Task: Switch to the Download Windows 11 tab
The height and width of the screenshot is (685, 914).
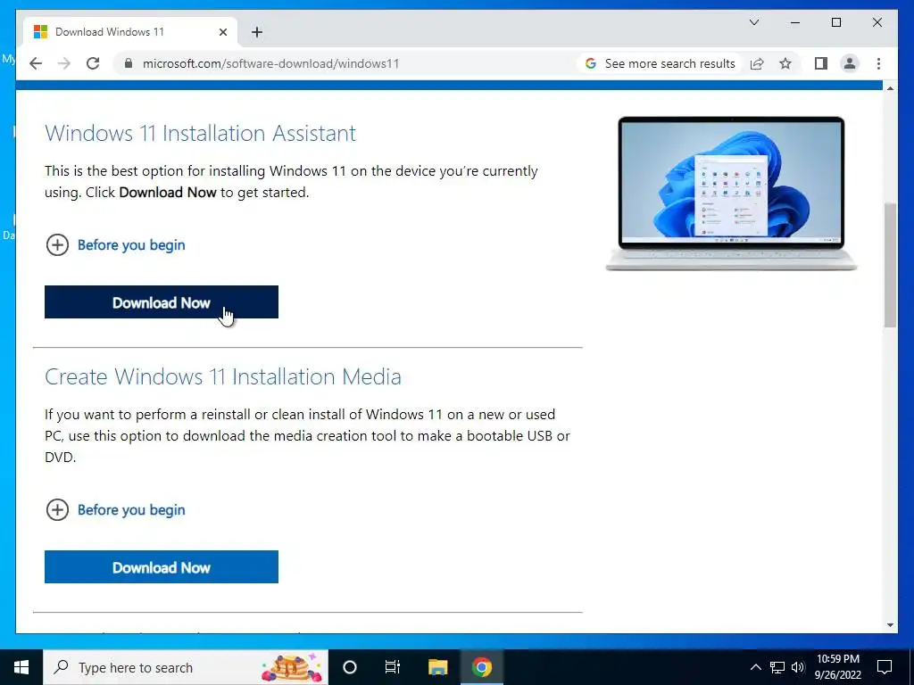Action: (x=130, y=32)
